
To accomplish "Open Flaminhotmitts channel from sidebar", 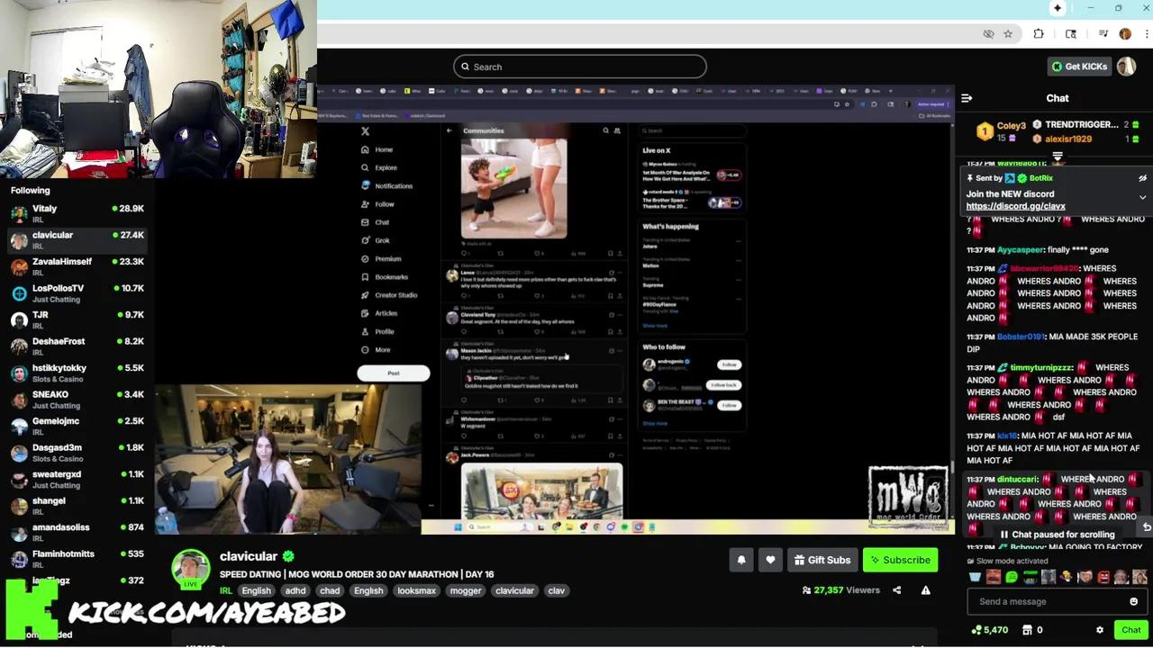I will 77,559.
